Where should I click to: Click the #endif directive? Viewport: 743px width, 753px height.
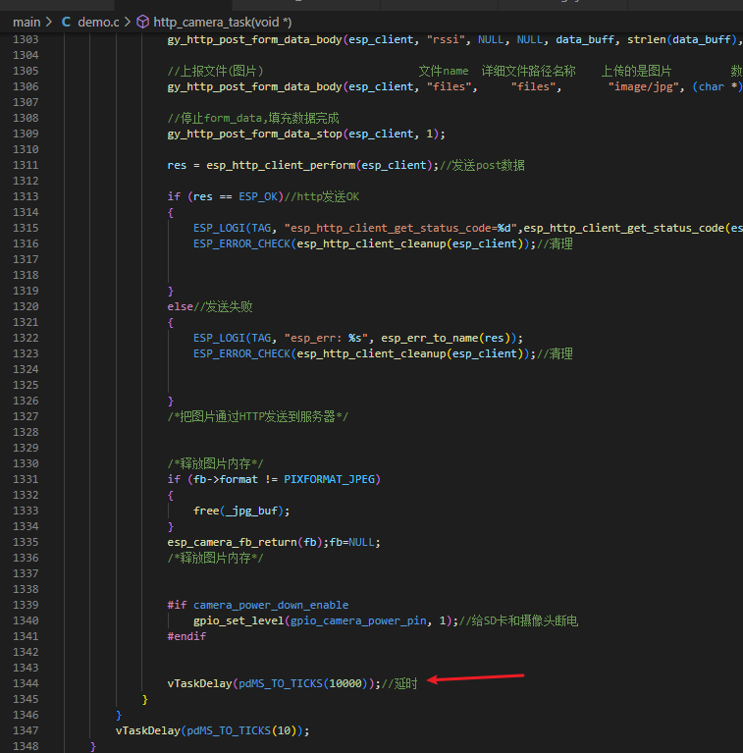coord(186,636)
